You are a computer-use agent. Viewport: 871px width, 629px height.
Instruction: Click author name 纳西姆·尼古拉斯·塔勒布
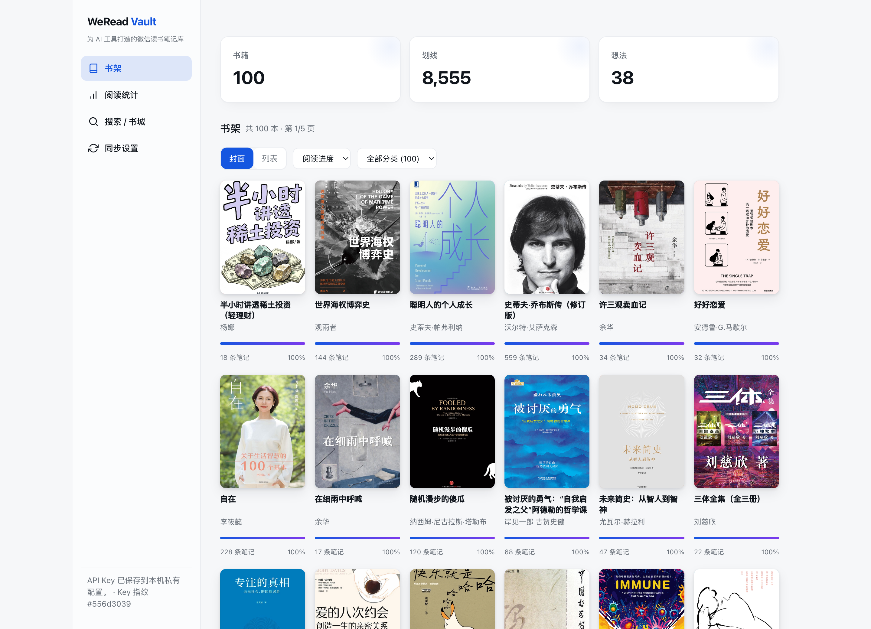coord(448,522)
